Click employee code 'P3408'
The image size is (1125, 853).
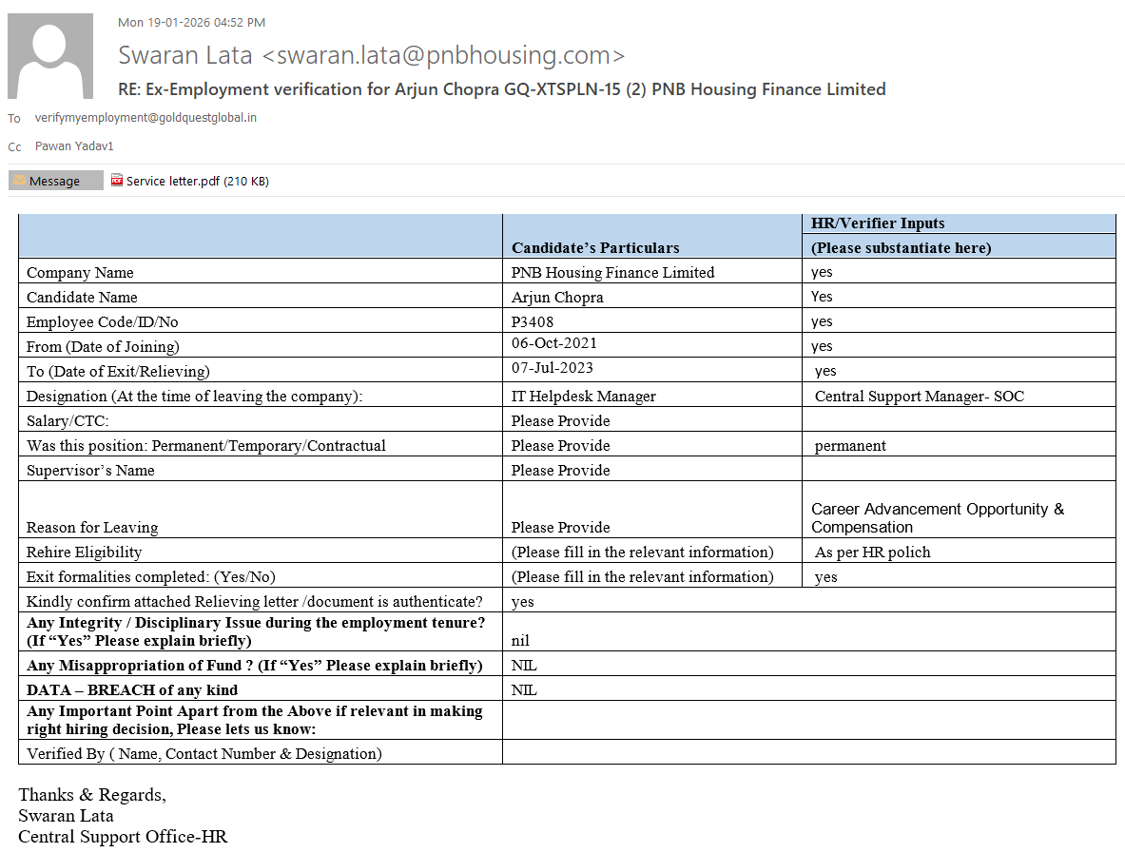pyautogui.click(x=533, y=322)
